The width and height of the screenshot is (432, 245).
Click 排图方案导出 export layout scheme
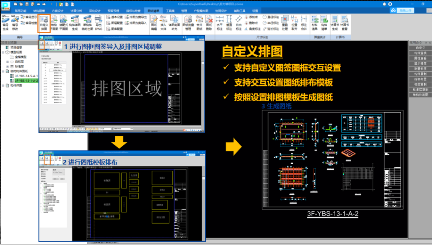(136, 17)
